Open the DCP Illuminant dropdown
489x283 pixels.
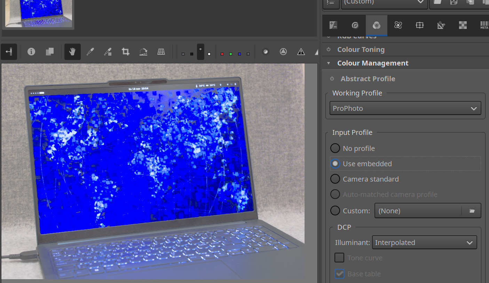pyautogui.click(x=424, y=243)
